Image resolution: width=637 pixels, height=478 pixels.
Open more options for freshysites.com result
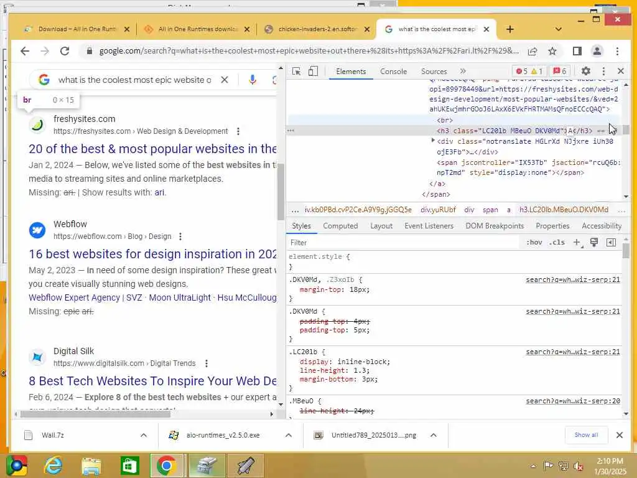click(x=238, y=131)
